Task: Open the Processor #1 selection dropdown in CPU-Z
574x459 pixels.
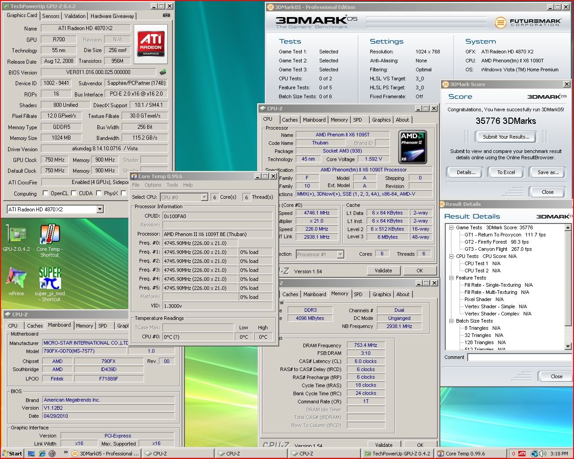Action: point(340,254)
